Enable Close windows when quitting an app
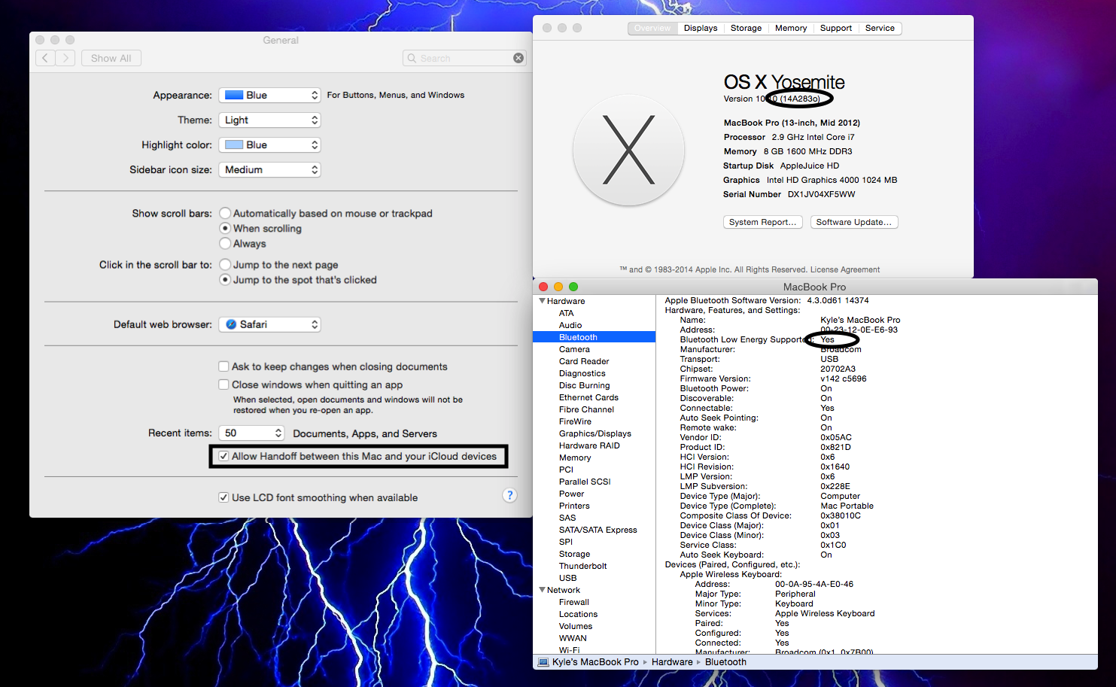This screenshot has height=687, width=1116. 224,385
